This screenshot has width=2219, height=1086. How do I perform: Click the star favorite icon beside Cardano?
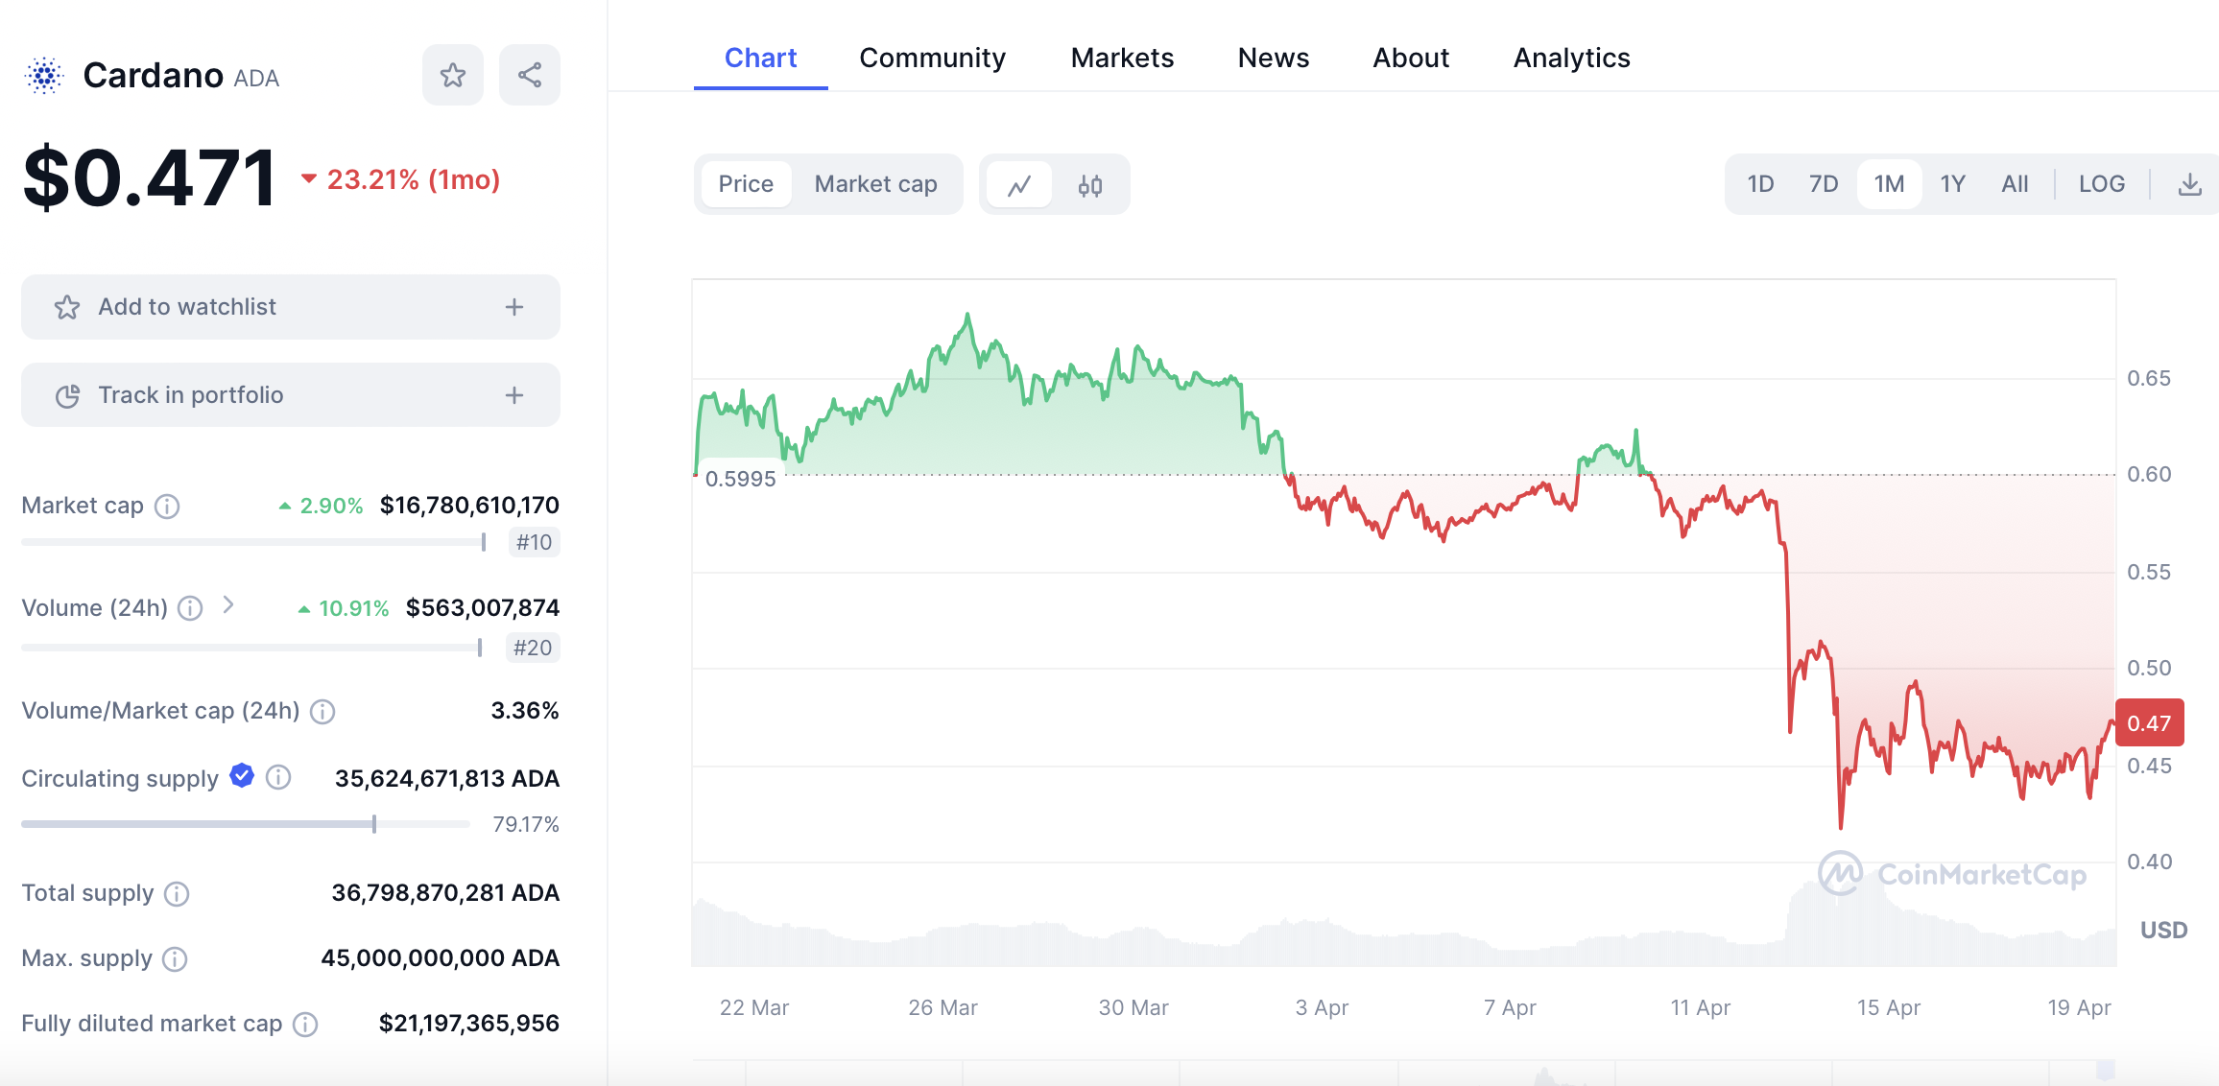click(453, 75)
